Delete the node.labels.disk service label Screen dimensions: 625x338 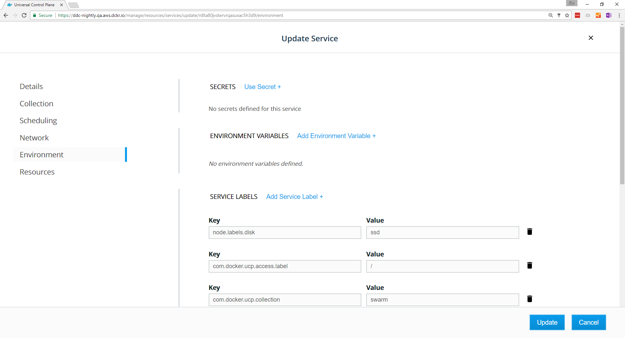(530, 232)
